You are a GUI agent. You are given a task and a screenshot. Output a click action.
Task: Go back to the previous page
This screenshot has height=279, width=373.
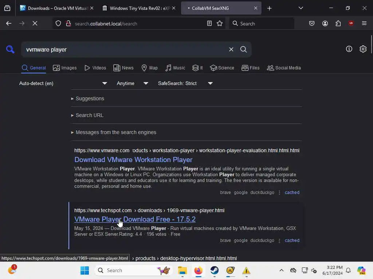[x=9, y=23]
